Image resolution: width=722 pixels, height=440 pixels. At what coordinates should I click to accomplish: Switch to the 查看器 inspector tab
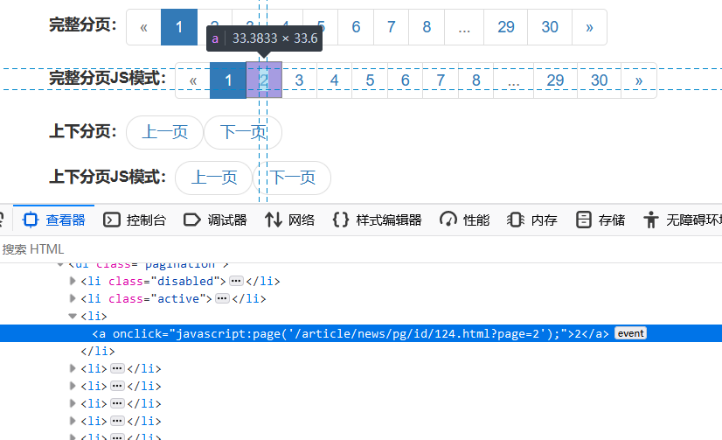pyautogui.click(x=54, y=220)
